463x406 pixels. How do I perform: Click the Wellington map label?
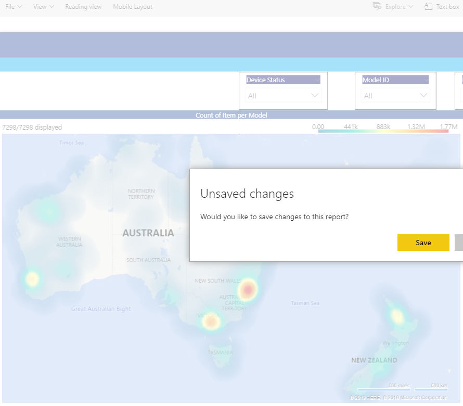(x=395, y=343)
